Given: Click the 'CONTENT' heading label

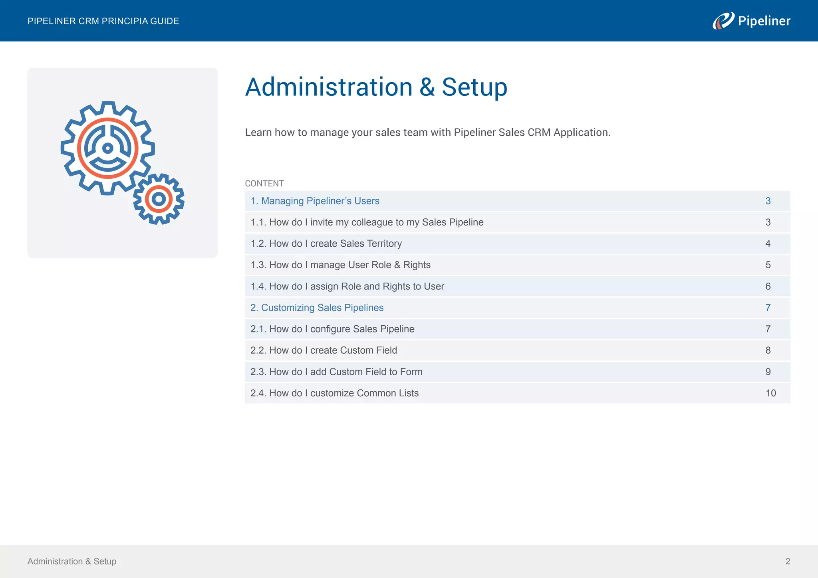Looking at the screenshot, I should (x=264, y=184).
